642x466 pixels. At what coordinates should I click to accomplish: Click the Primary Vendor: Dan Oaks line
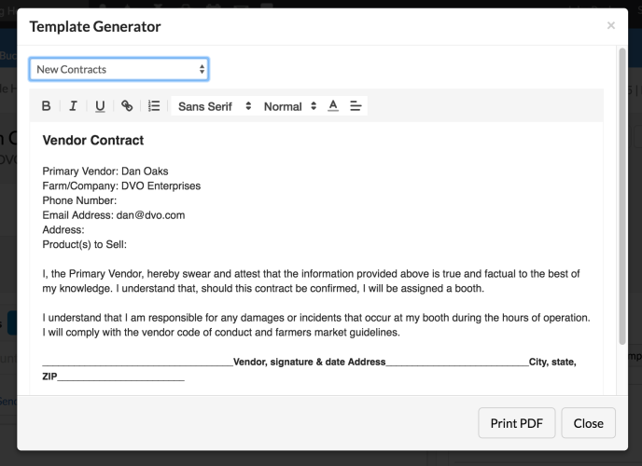pyautogui.click(x=105, y=171)
